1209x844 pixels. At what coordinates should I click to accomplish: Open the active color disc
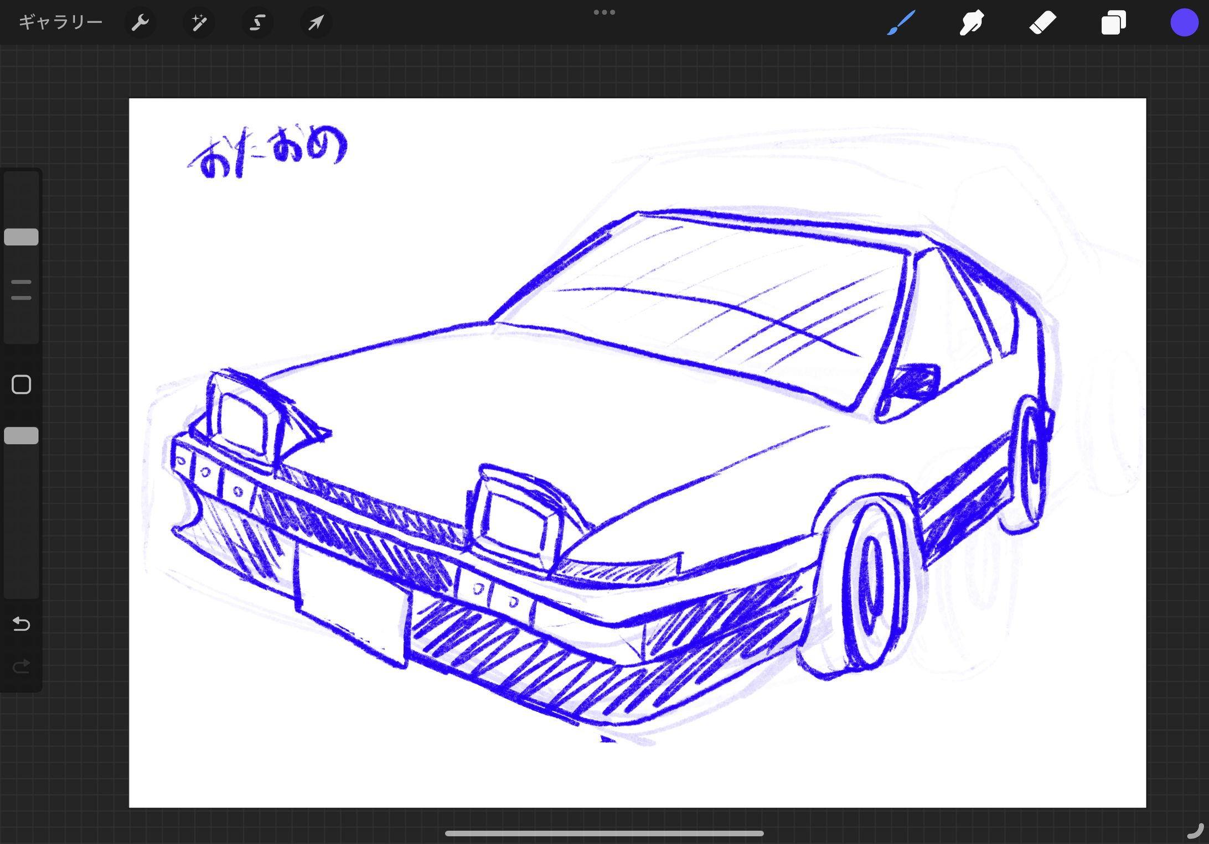(1184, 22)
